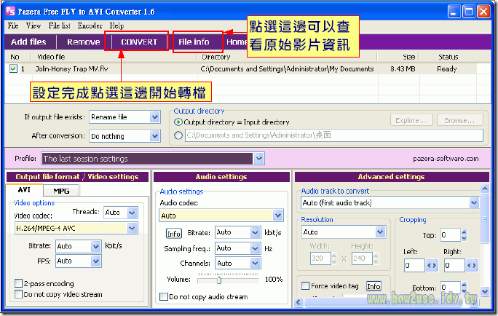The height and width of the screenshot is (316, 498).
Task: Click the audio codec Info button
Action: point(173,233)
